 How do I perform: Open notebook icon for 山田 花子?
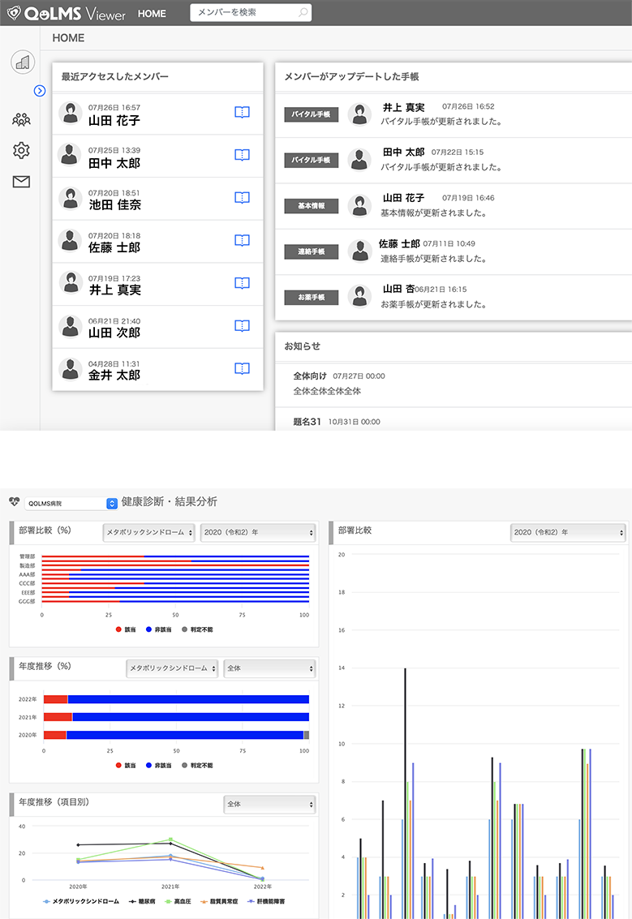(242, 113)
